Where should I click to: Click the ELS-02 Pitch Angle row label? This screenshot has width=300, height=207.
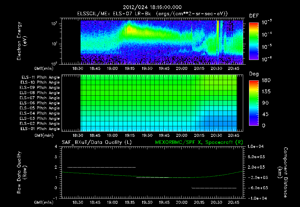pos(40,124)
